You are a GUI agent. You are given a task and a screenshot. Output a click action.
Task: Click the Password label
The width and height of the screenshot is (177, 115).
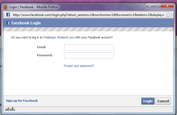pos(45,55)
